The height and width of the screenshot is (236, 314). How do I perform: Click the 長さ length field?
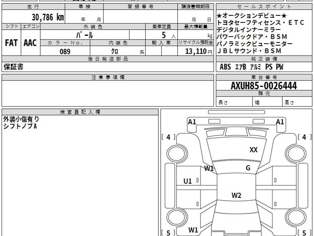[234, 102]
